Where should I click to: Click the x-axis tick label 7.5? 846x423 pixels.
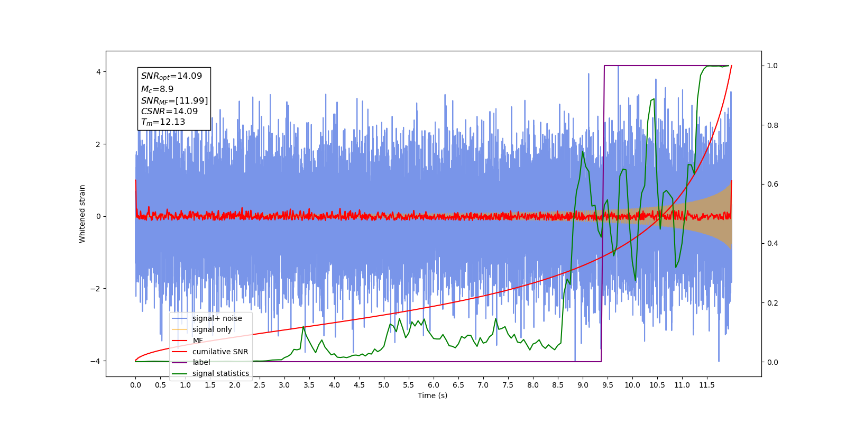click(x=508, y=385)
